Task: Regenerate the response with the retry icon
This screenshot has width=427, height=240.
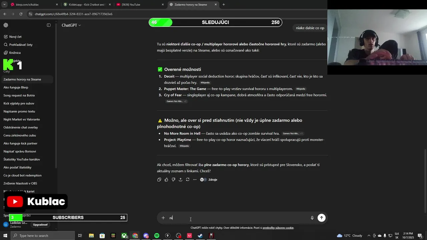Action: tap(188, 180)
